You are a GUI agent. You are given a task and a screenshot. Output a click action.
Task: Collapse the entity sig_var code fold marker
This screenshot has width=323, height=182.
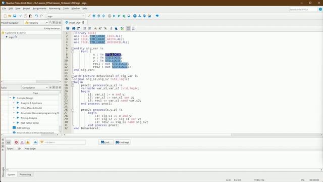tap(73, 49)
